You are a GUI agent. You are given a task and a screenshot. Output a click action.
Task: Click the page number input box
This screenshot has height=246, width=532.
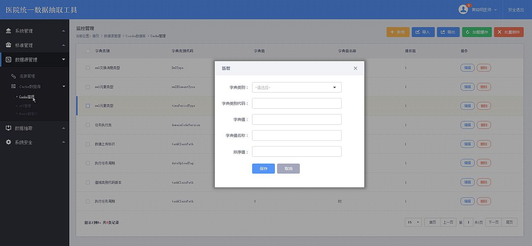click(468, 222)
